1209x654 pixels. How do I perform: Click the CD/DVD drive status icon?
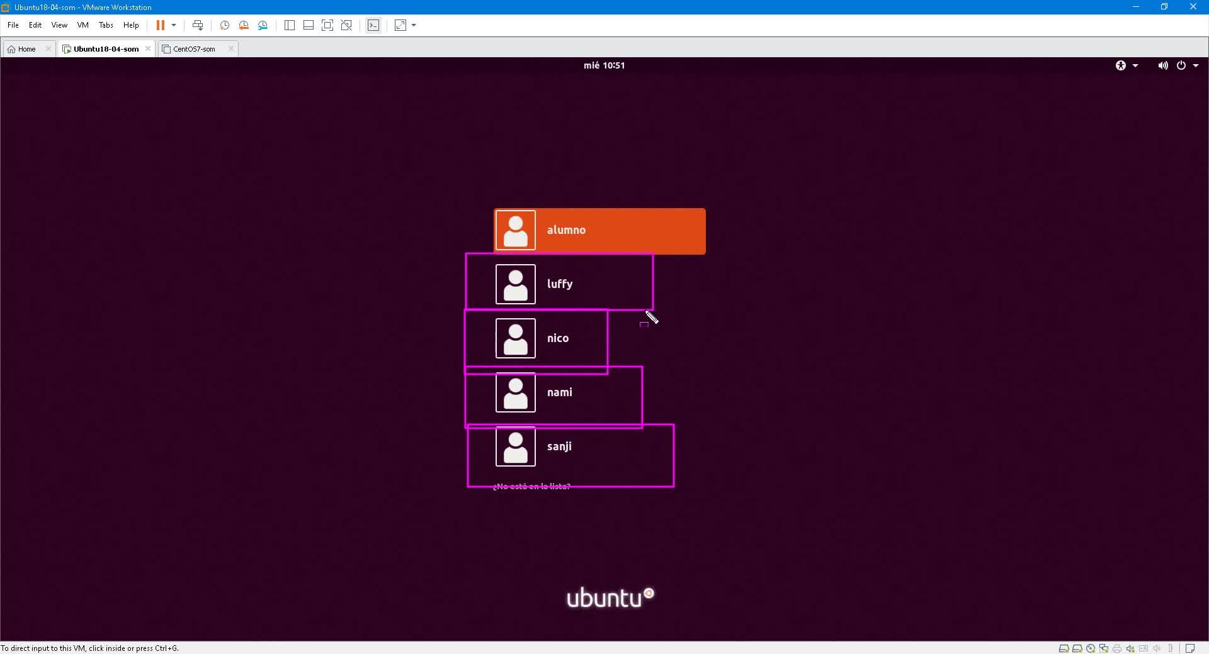pos(1090,648)
